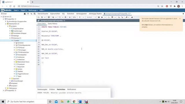Collapse the Servers (2) tree node
Screen dimensions: 185x104
(1, 17)
